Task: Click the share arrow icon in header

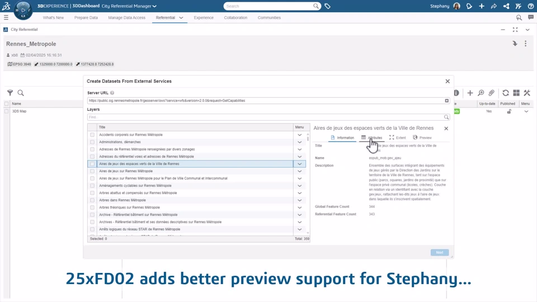Action: click(494, 6)
